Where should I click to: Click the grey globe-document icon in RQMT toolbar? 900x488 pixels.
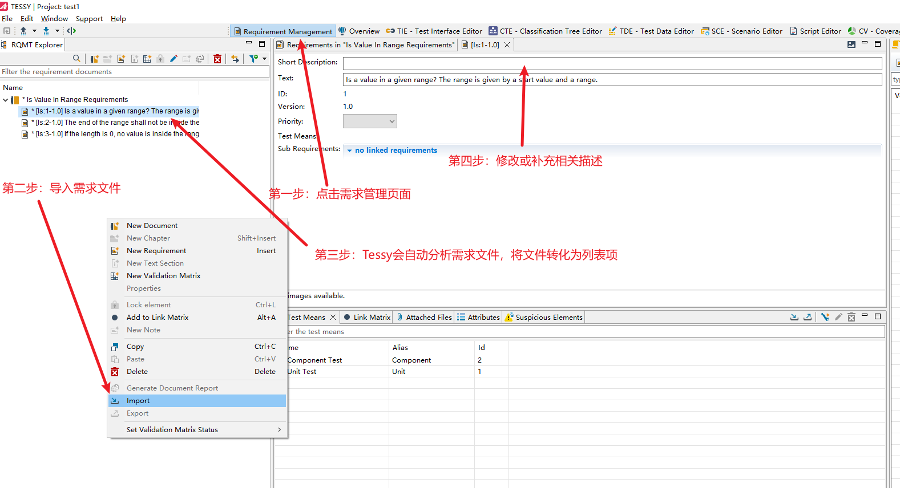click(x=200, y=58)
